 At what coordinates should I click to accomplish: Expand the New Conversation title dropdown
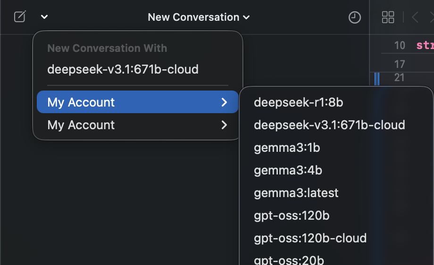pyautogui.click(x=199, y=17)
